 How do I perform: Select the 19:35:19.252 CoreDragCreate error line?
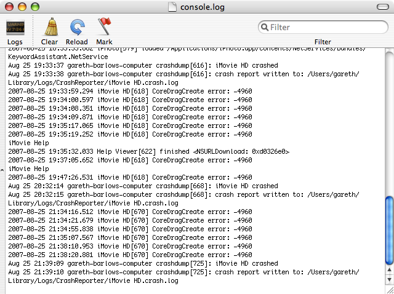click(x=130, y=134)
